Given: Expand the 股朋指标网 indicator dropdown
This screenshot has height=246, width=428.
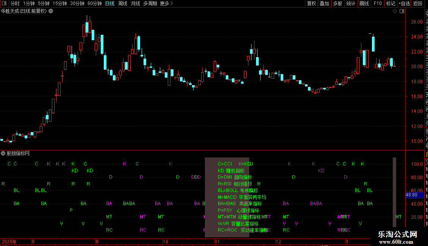Looking at the screenshot, I should (x=3, y=153).
